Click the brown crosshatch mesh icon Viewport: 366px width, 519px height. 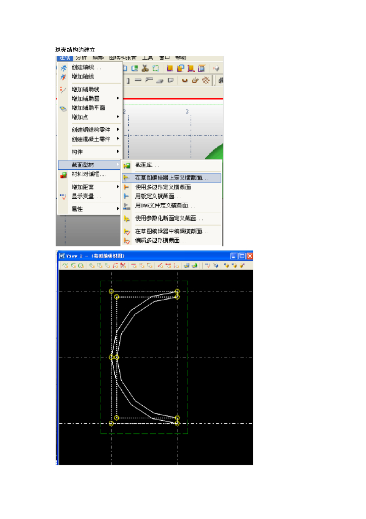[206, 80]
